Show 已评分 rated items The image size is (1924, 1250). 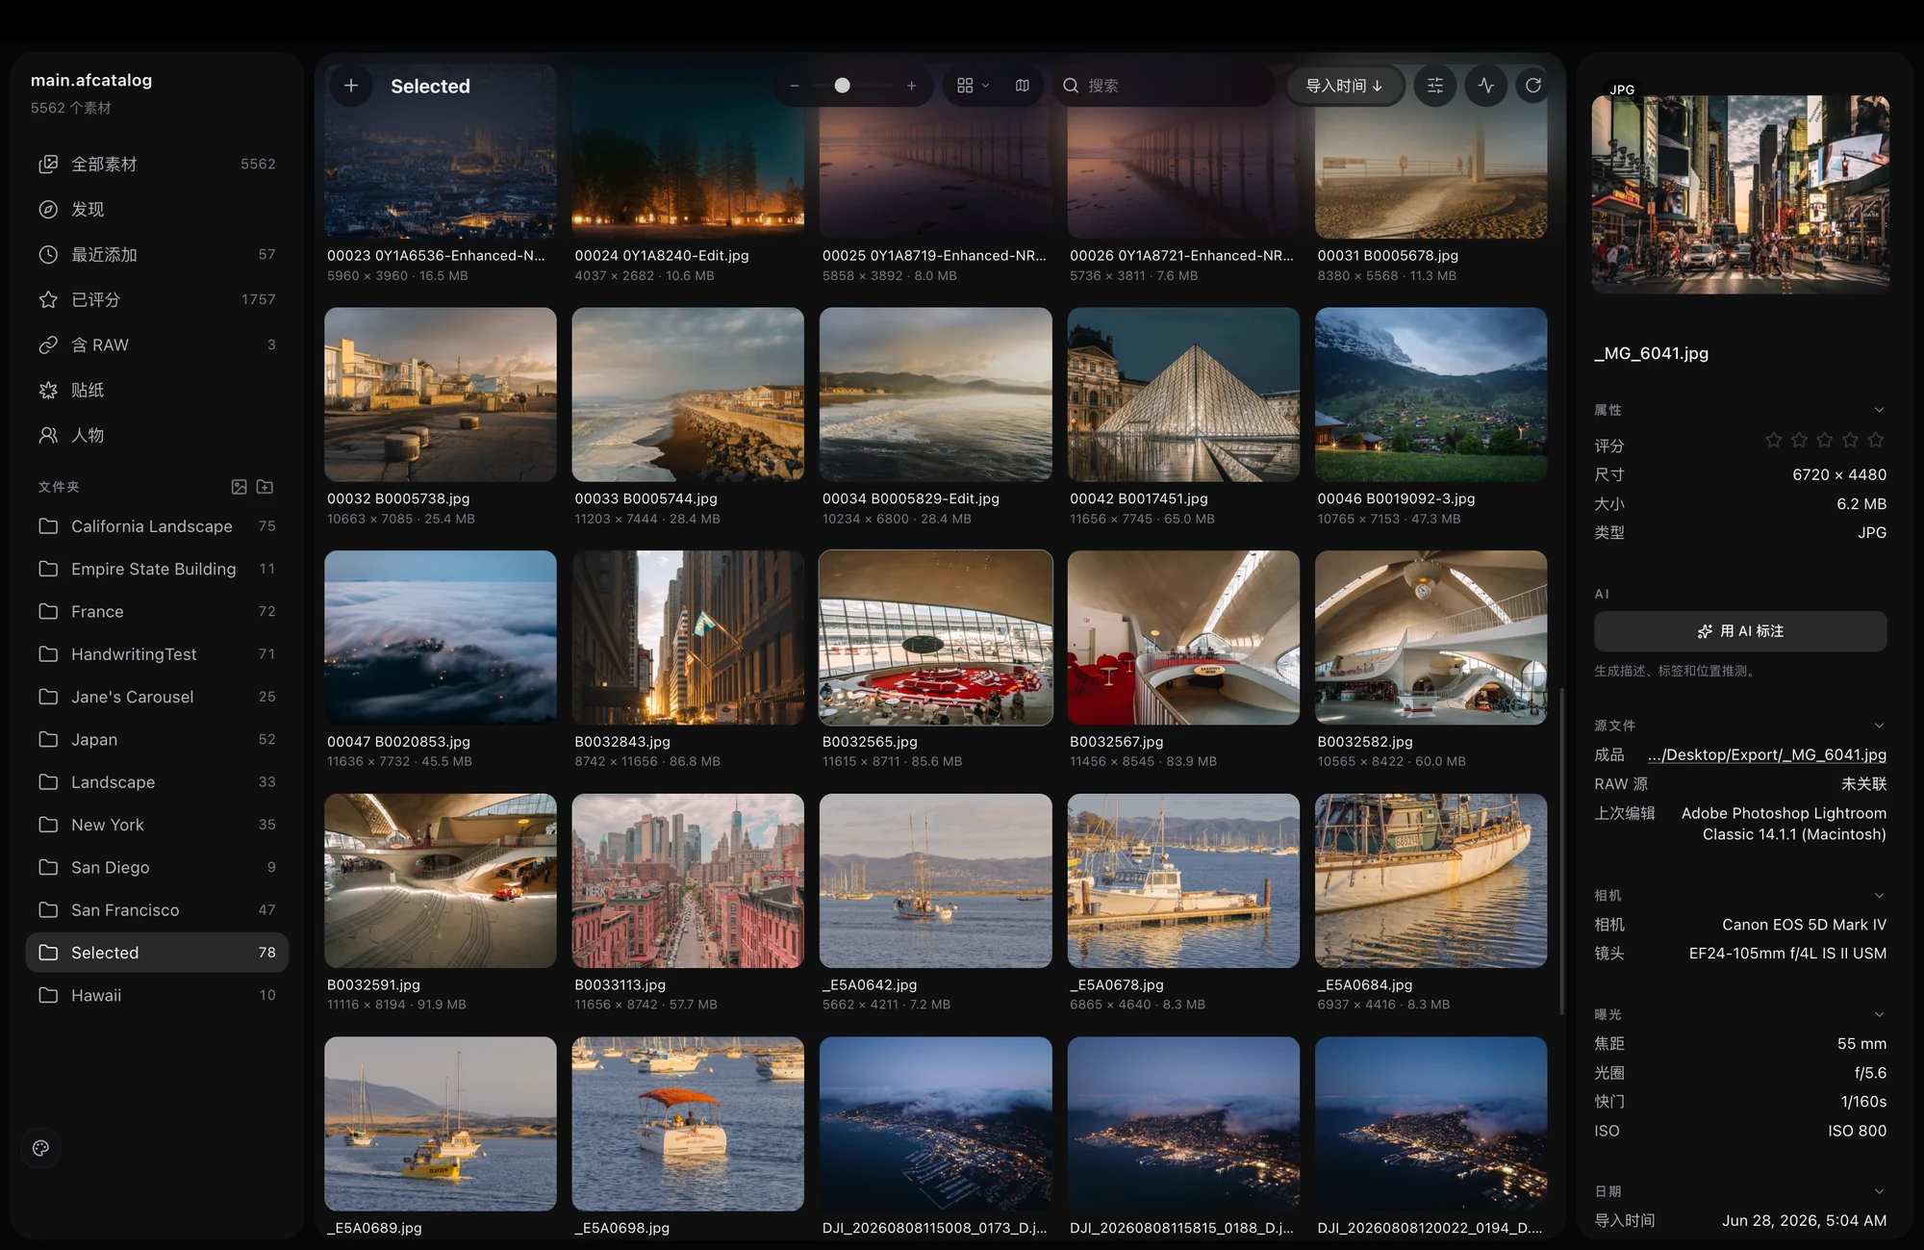[x=157, y=300]
